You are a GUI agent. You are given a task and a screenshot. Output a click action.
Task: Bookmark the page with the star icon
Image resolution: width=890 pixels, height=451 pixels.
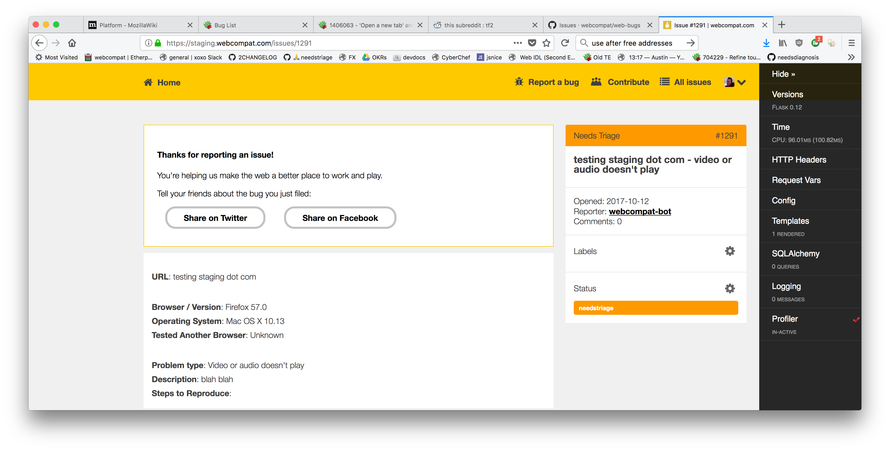(x=547, y=43)
